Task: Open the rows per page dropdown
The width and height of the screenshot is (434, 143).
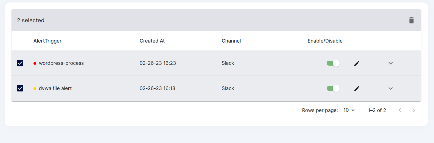Action: point(349,110)
